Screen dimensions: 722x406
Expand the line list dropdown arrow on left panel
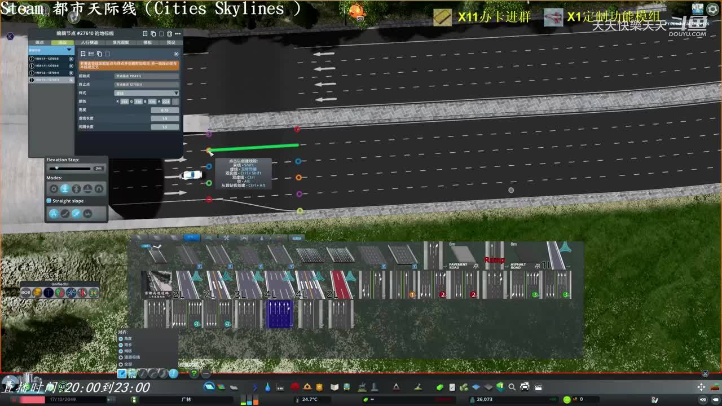pyautogui.click(x=69, y=50)
